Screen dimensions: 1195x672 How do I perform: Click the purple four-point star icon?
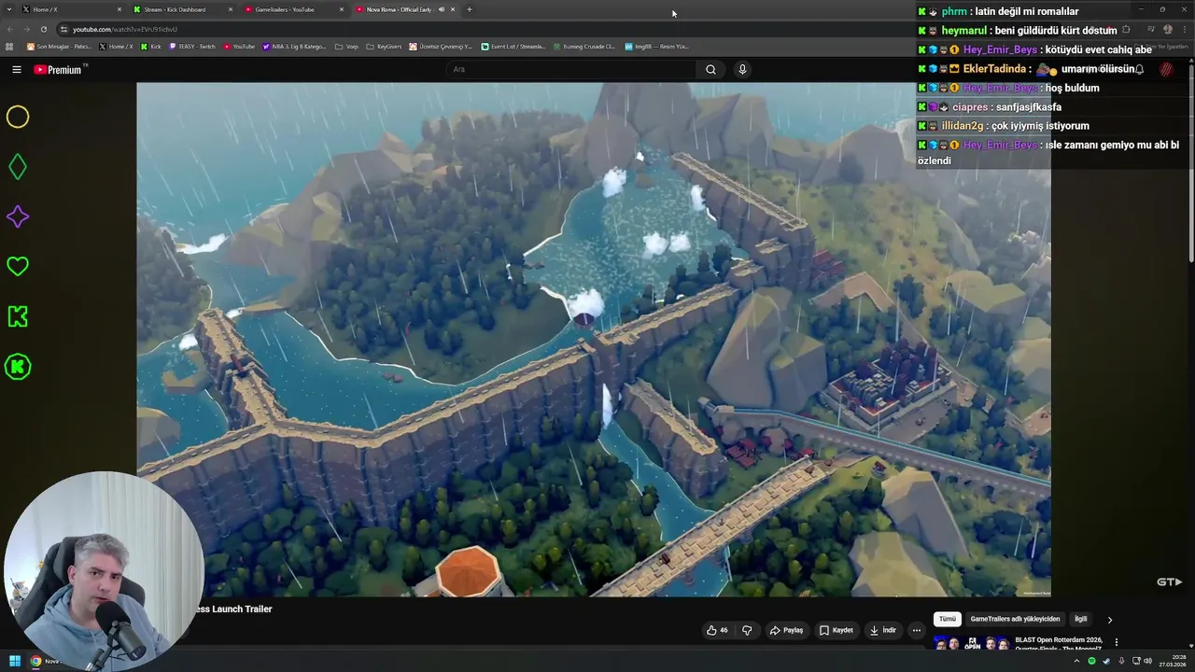tap(18, 217)
